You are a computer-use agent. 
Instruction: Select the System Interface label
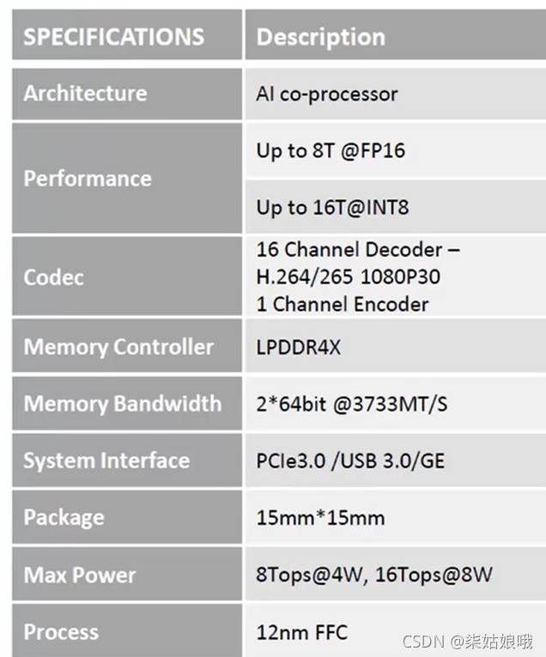click(x=106, y=460)
